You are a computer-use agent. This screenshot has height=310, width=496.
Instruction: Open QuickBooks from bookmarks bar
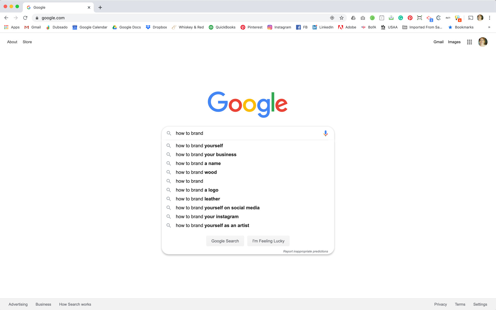(222, 27)
